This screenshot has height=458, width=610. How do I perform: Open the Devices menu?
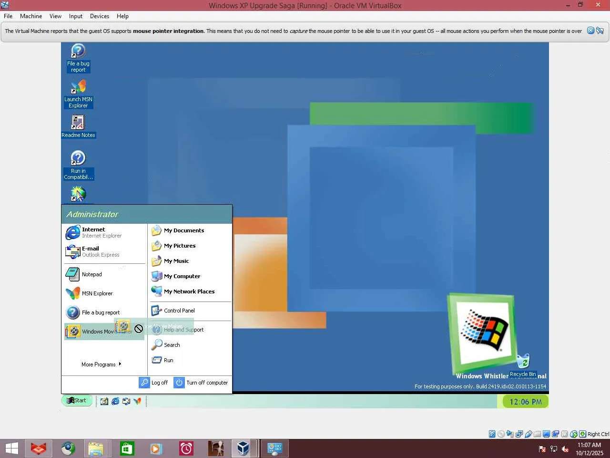click(100, 16)
